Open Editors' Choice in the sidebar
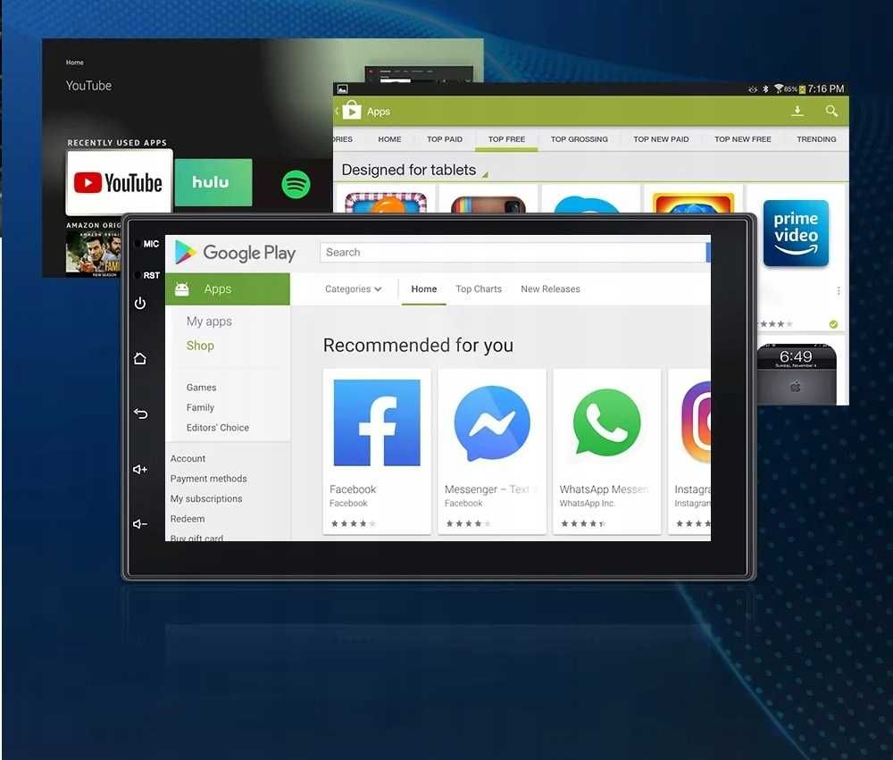This screenshot has width=893, height=760. coord(218,427)
